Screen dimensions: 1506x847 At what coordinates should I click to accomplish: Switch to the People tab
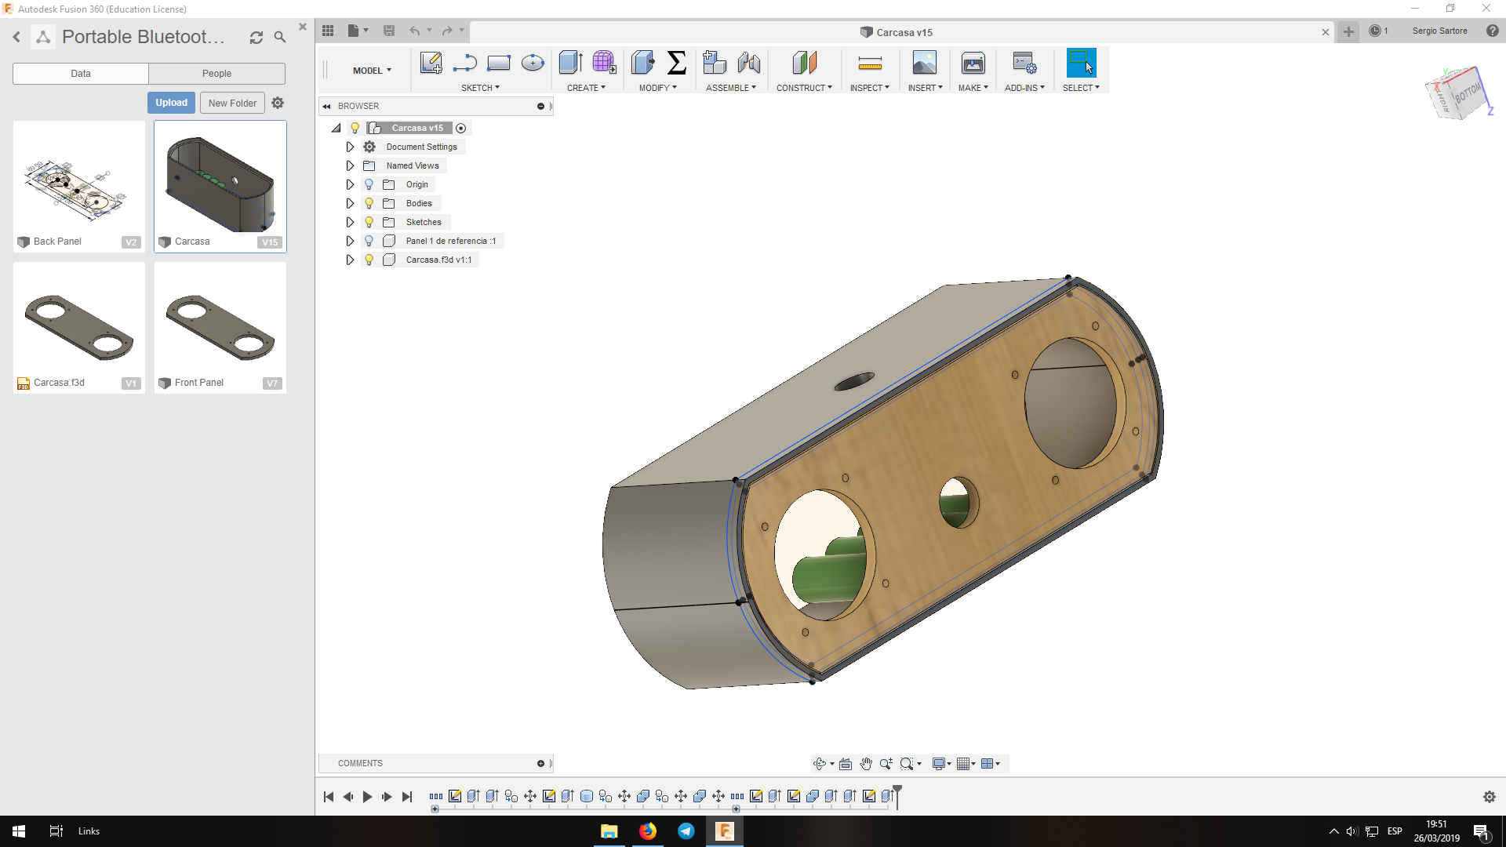point(216,74)
